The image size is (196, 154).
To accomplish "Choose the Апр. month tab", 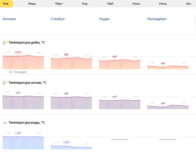I will (85, 4).
